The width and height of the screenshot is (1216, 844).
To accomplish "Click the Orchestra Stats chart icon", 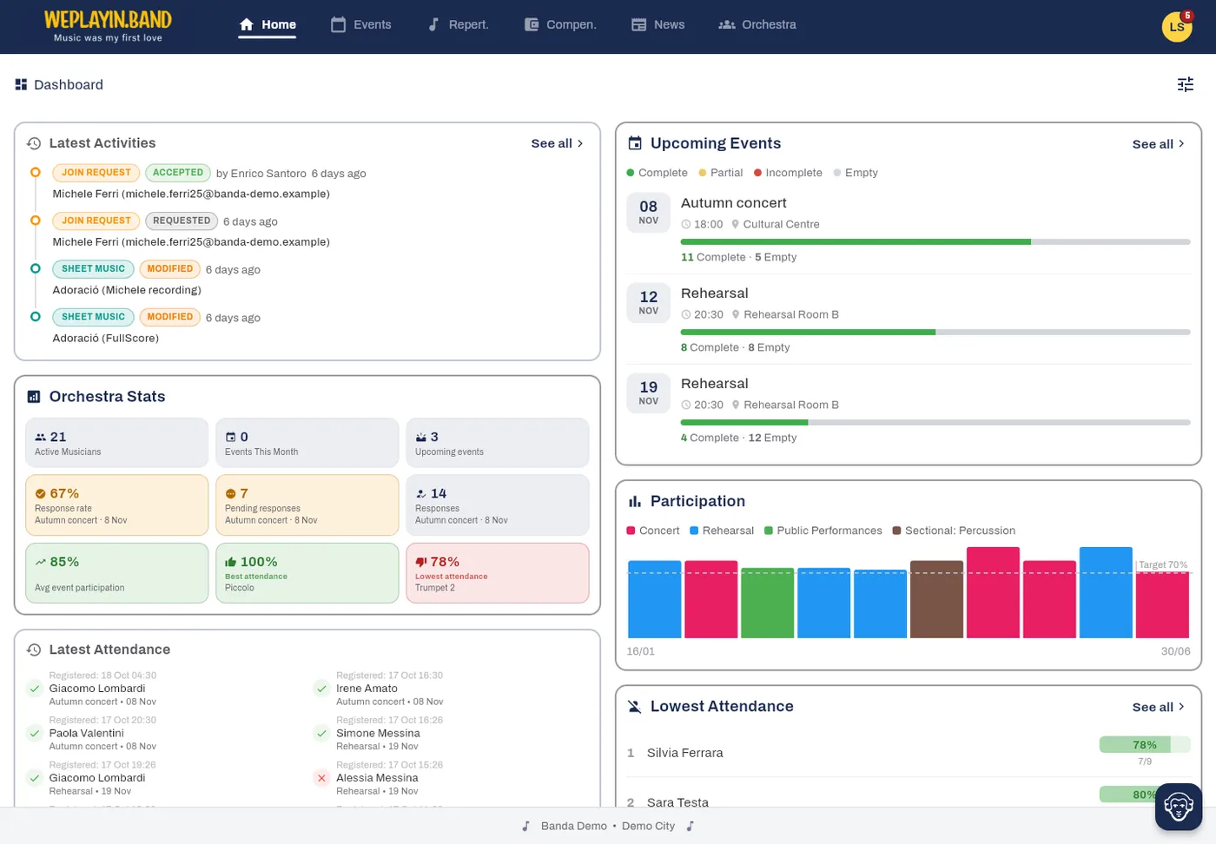I will point(34,397).
